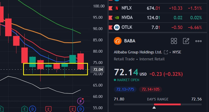
Task: Click the blue D dividend marker below the last candle
Action: 81,109
